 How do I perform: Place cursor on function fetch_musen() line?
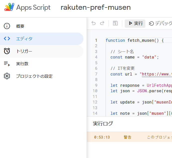click(135, 40)
